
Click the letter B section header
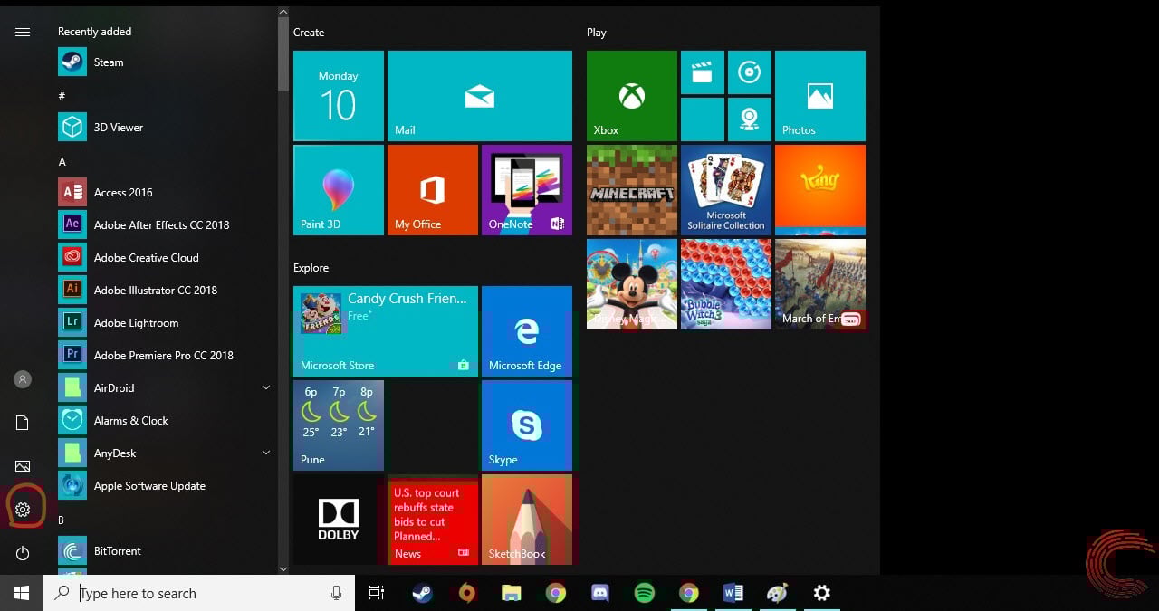(62, 520)
